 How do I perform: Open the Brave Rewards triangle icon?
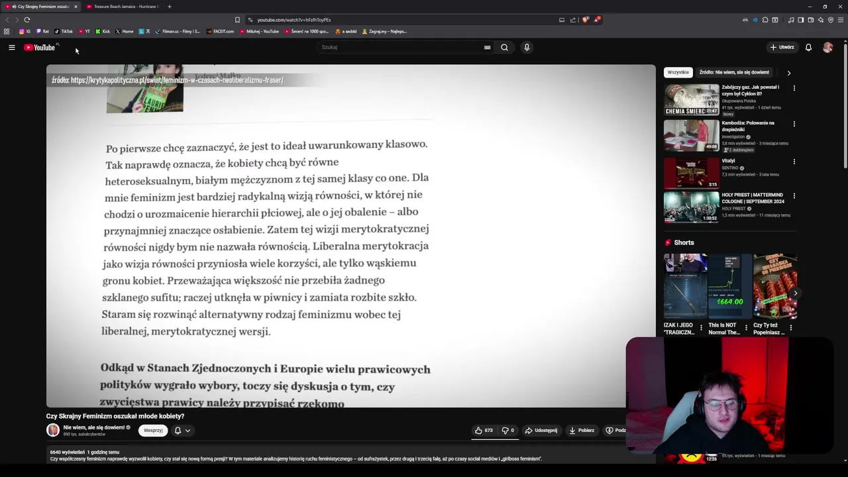click(x=597, y=20)
